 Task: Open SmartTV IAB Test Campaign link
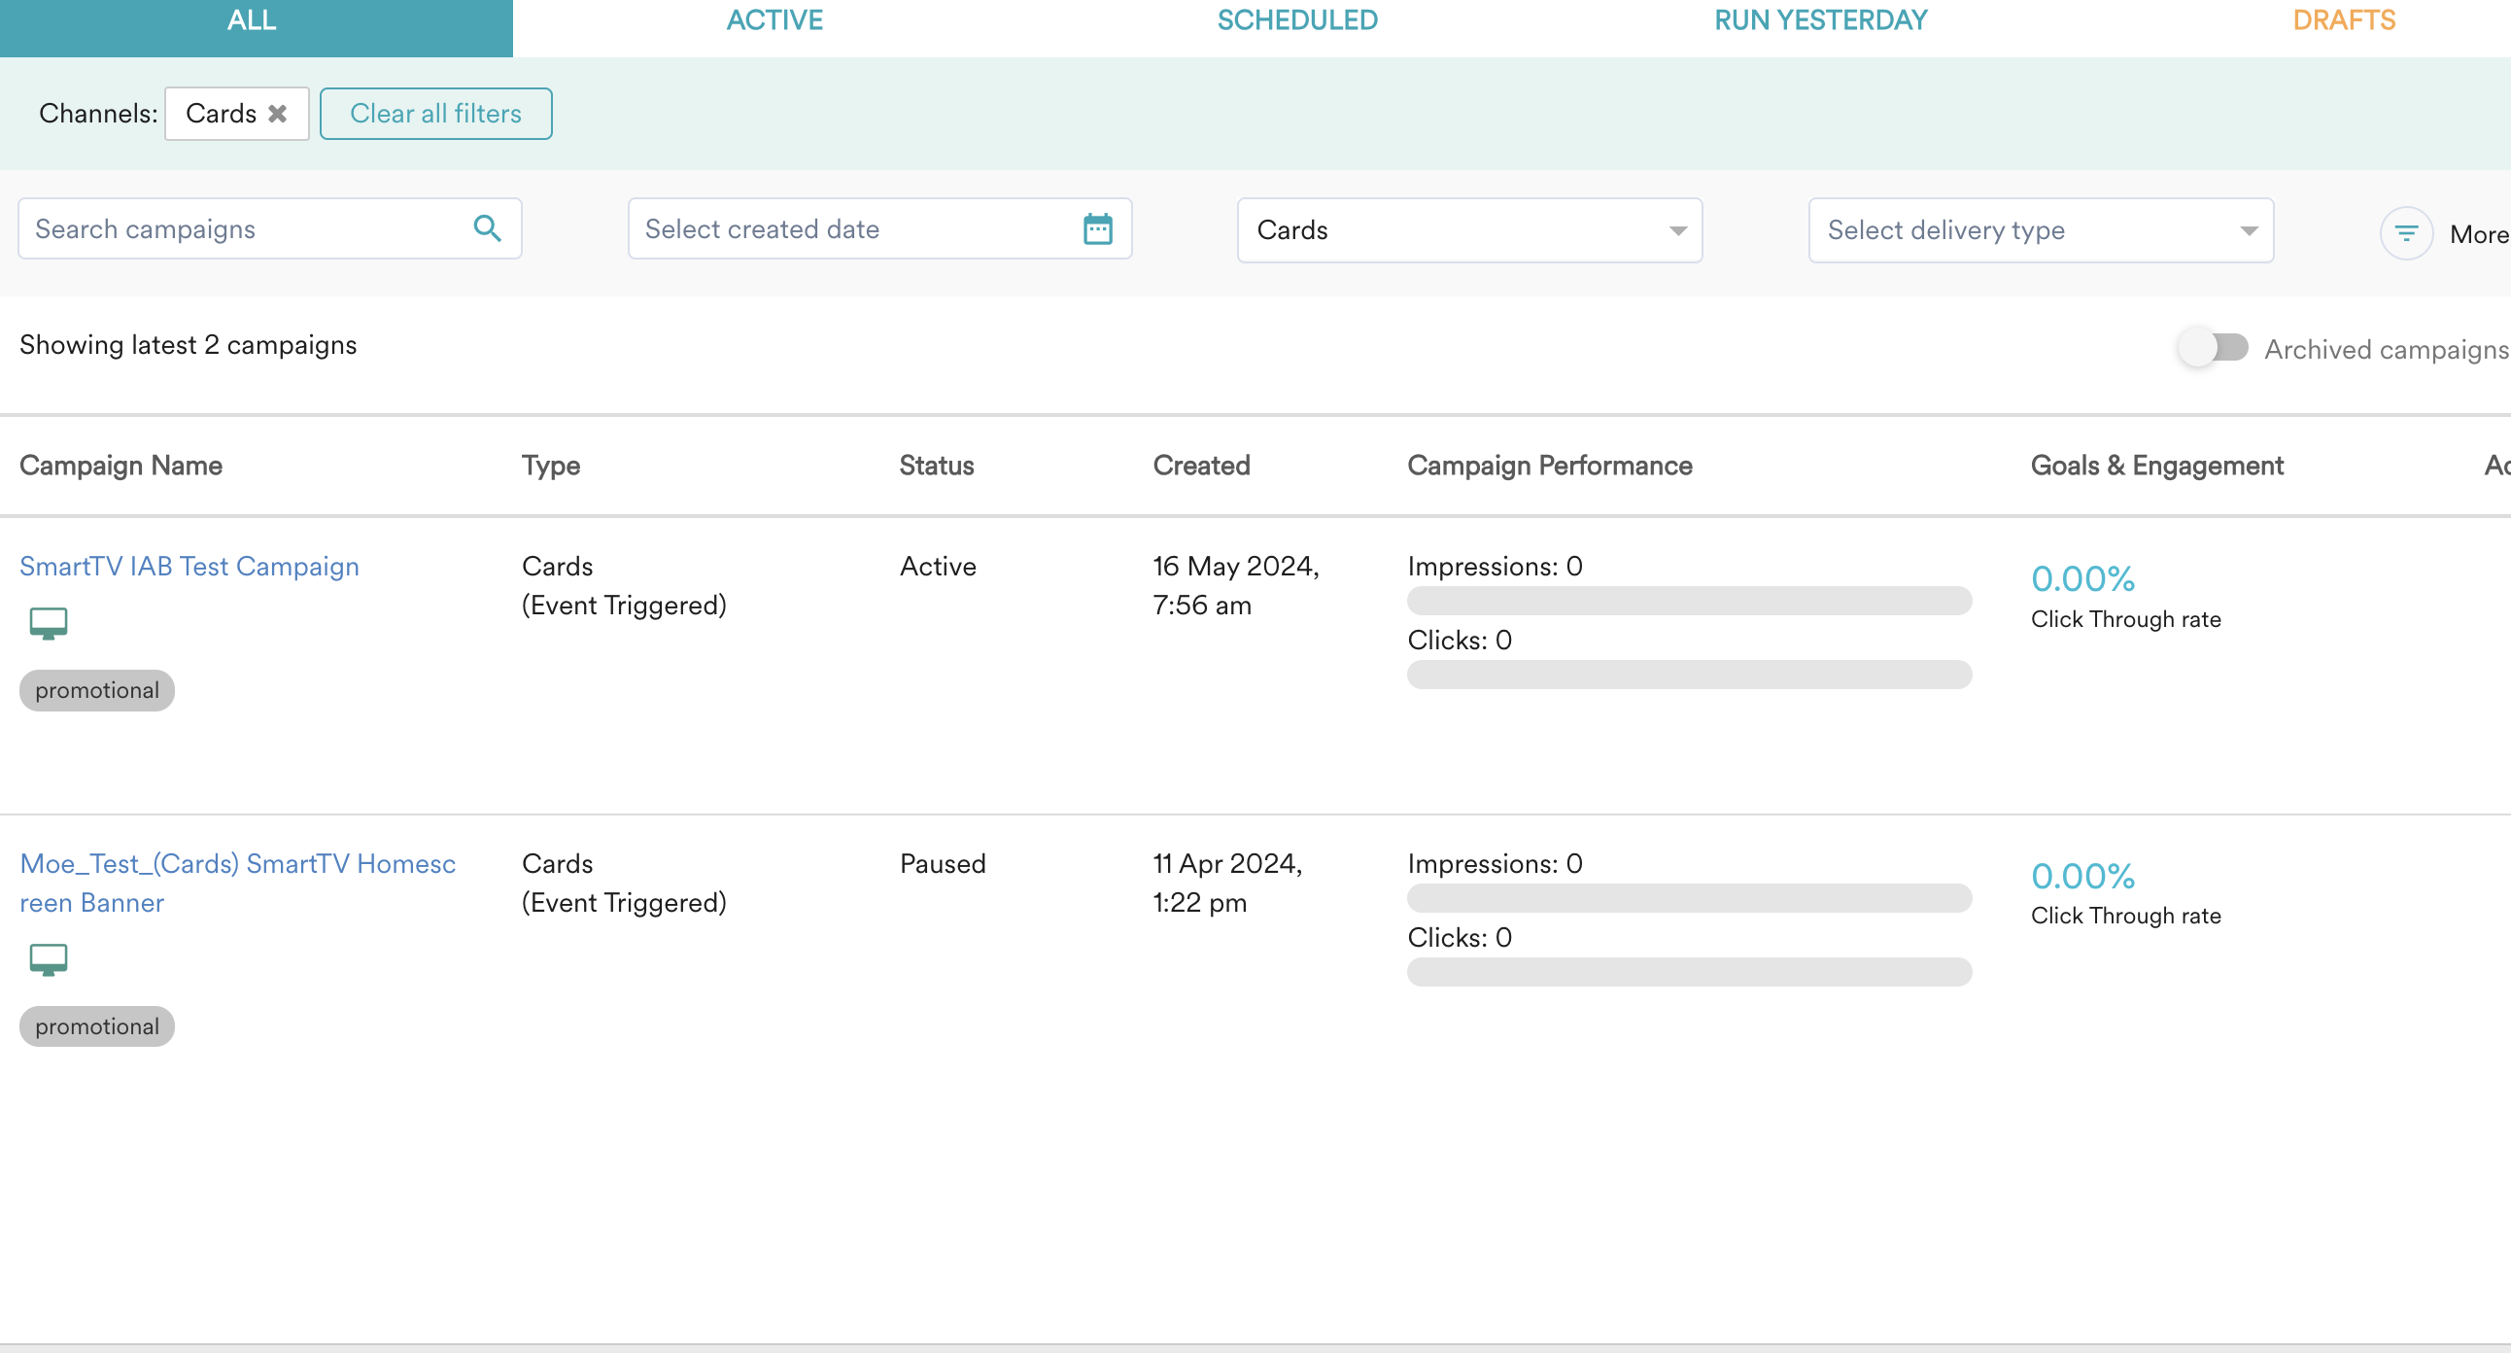click(x=189, y=567)
